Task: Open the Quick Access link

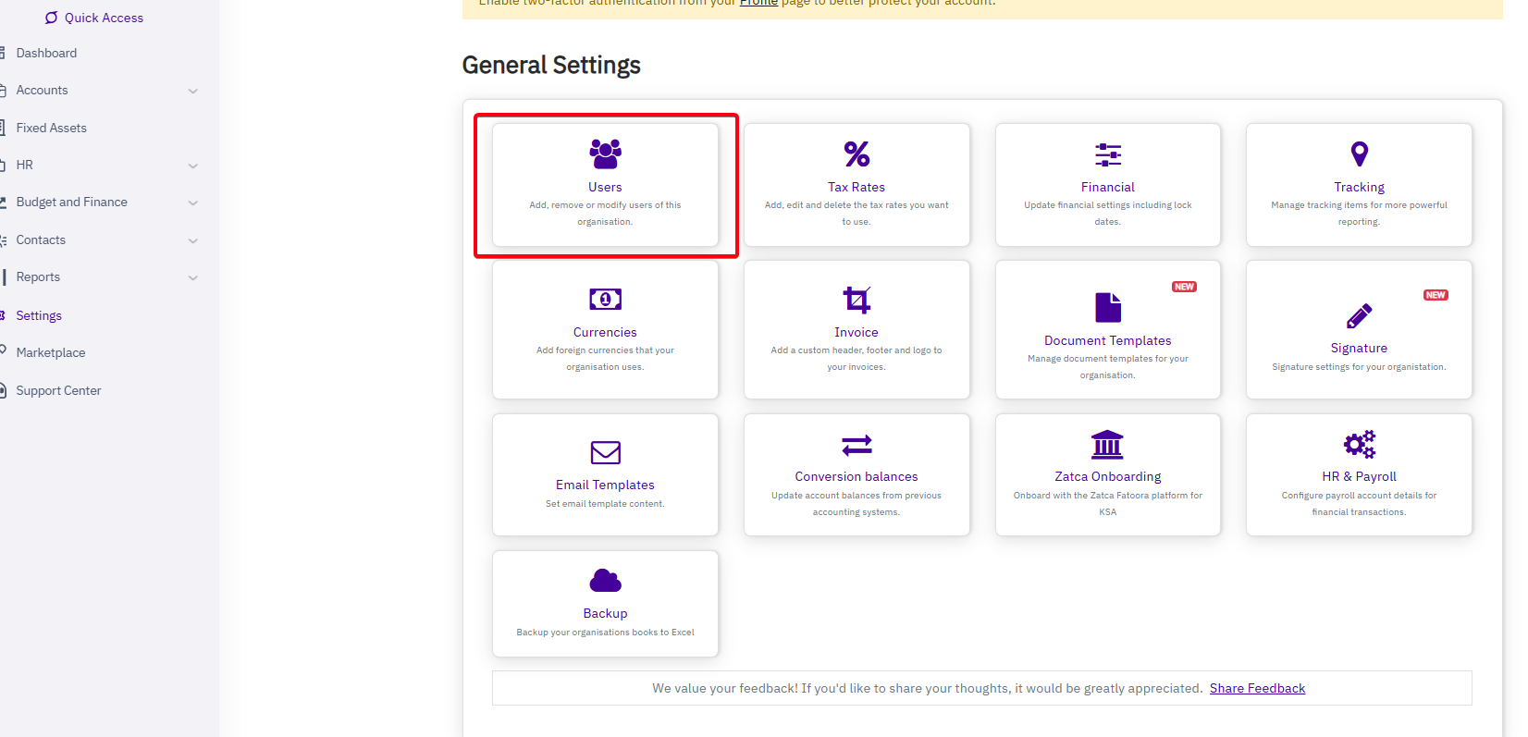Action: 103,18
